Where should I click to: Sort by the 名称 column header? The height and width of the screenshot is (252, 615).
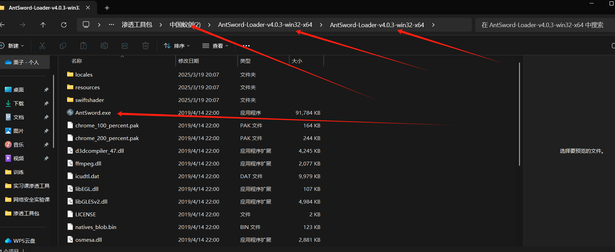76,61
